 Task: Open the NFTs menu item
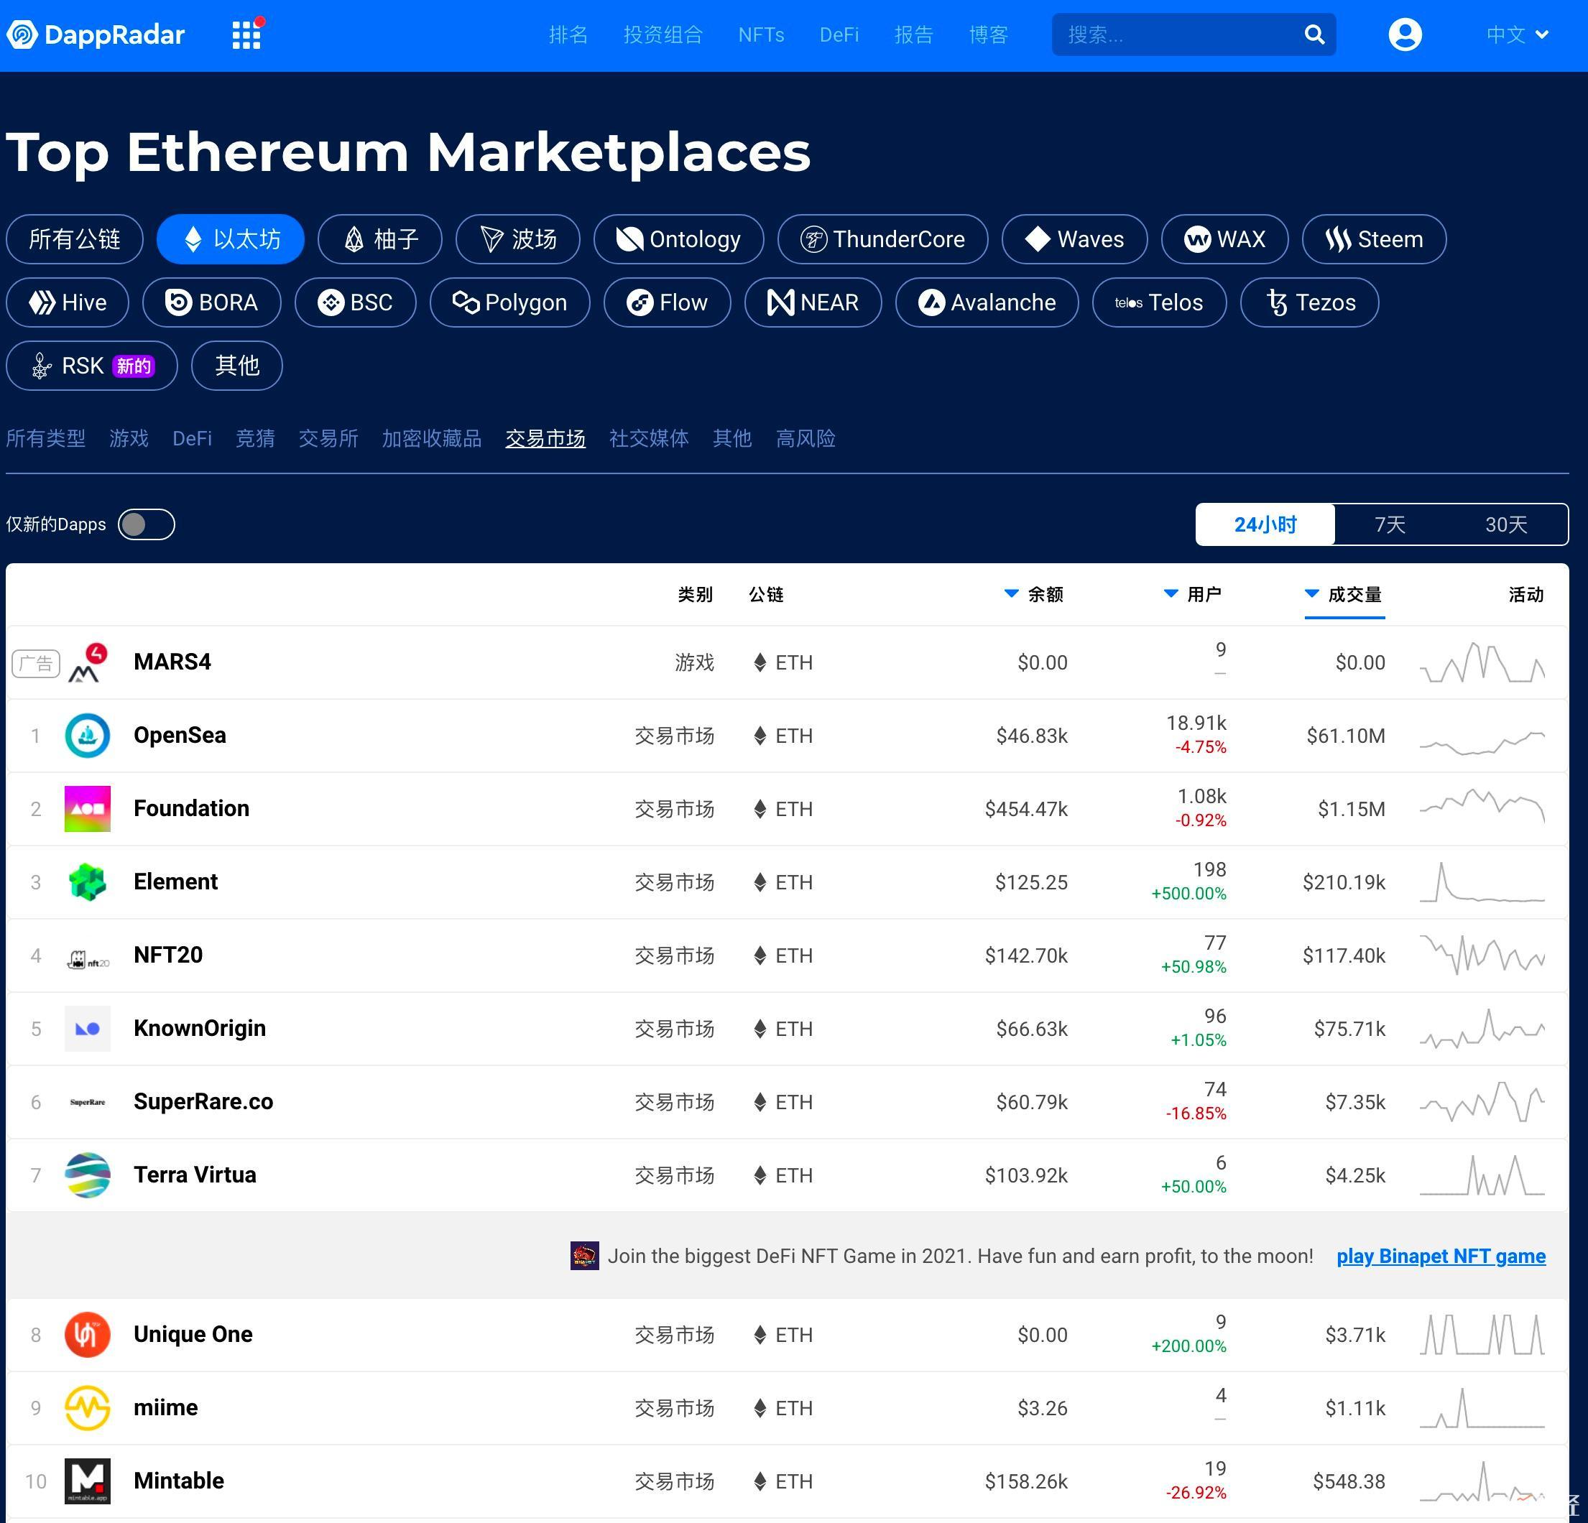coord(761,34)
